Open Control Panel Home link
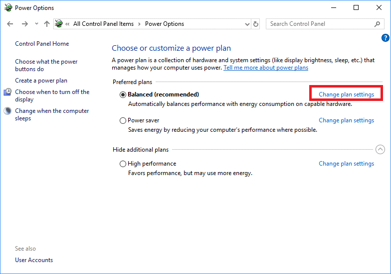 click(42, 44)
